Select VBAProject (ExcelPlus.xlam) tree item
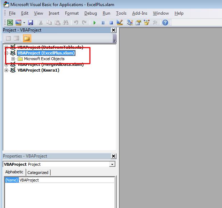 [x=46, y=53]
